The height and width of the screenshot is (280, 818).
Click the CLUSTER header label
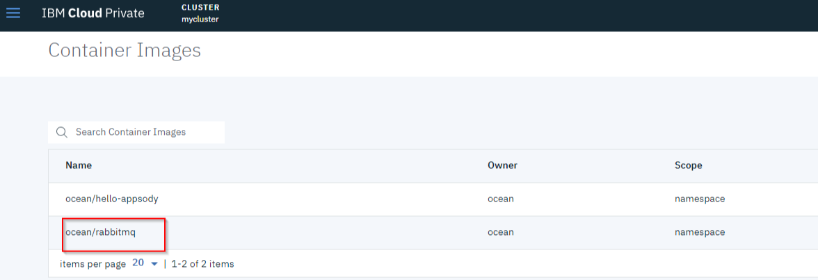pos(200,8)
